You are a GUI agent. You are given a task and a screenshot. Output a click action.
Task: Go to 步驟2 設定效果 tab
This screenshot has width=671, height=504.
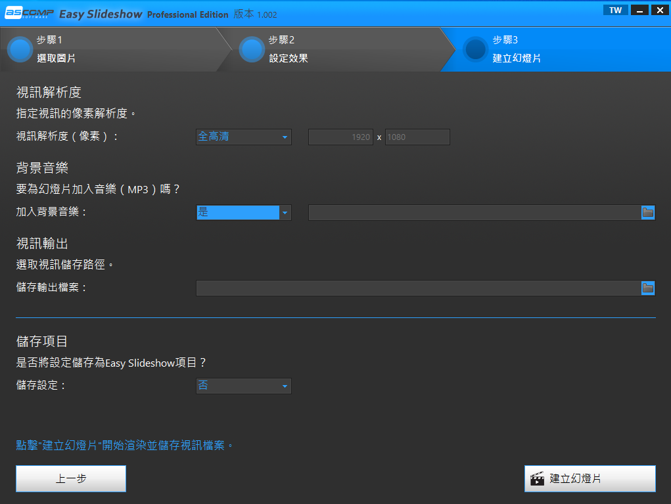point(335,49)
